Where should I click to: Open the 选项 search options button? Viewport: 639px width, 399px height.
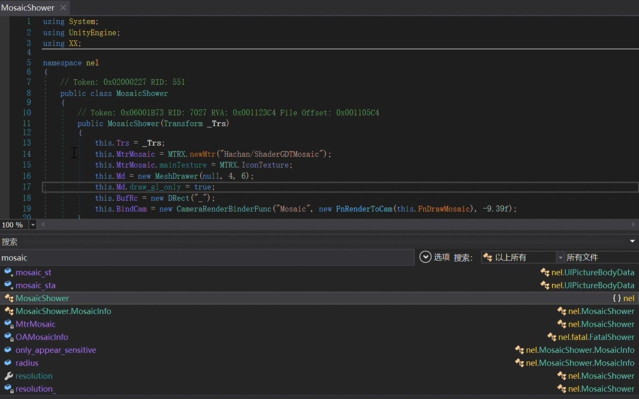(434, 257)
